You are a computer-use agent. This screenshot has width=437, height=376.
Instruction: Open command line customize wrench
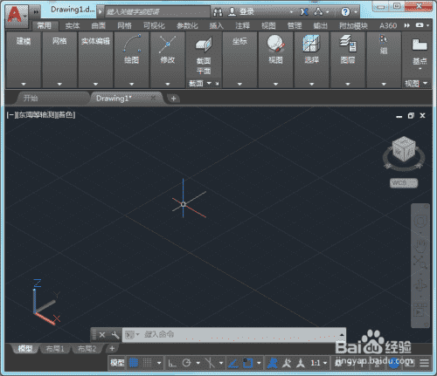[x=115, y=335]
